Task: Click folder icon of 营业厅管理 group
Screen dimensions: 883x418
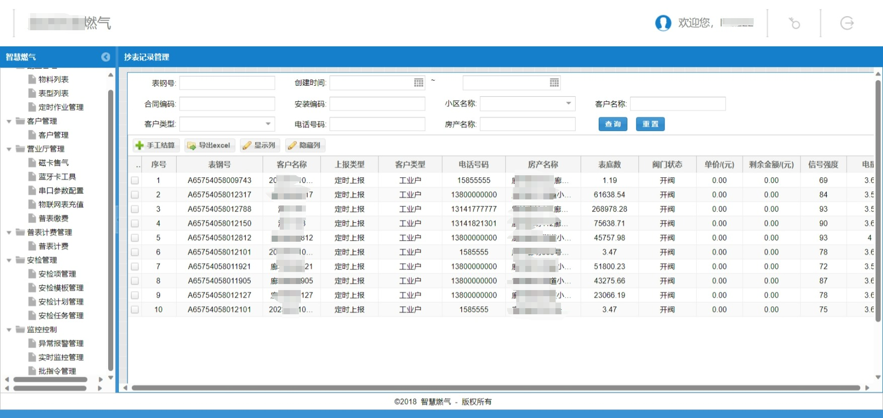Action: (x=20, y=149)
